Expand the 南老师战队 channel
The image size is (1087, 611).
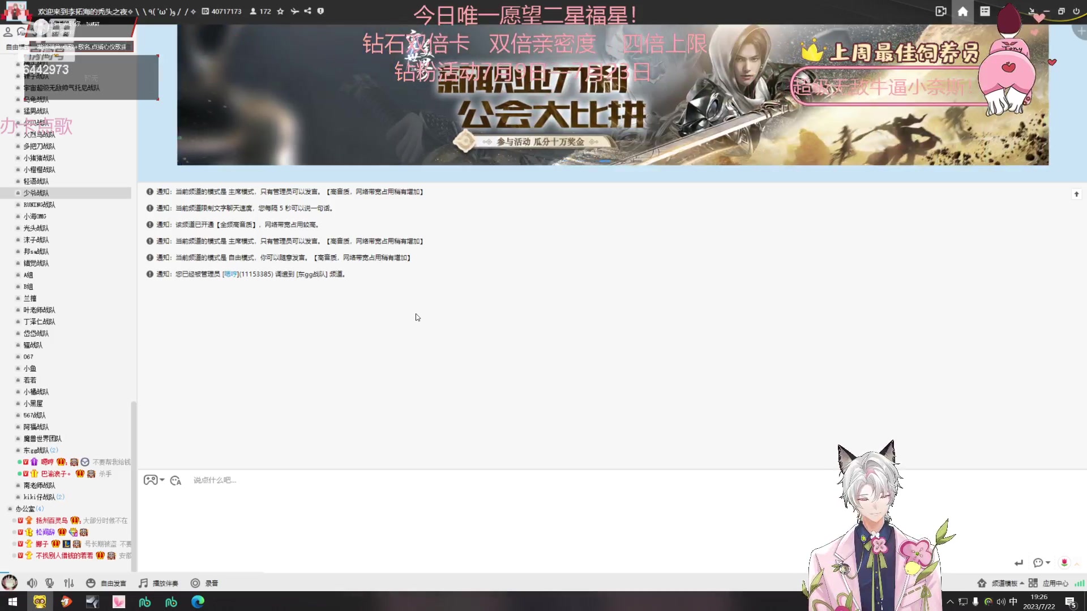[18, 486]
